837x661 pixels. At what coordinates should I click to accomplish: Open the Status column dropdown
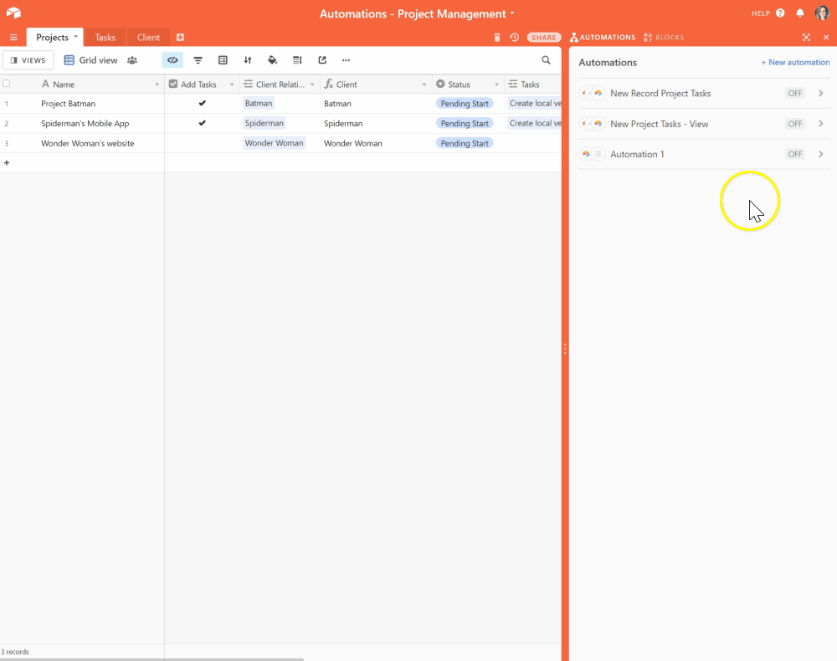pos(497,84)
